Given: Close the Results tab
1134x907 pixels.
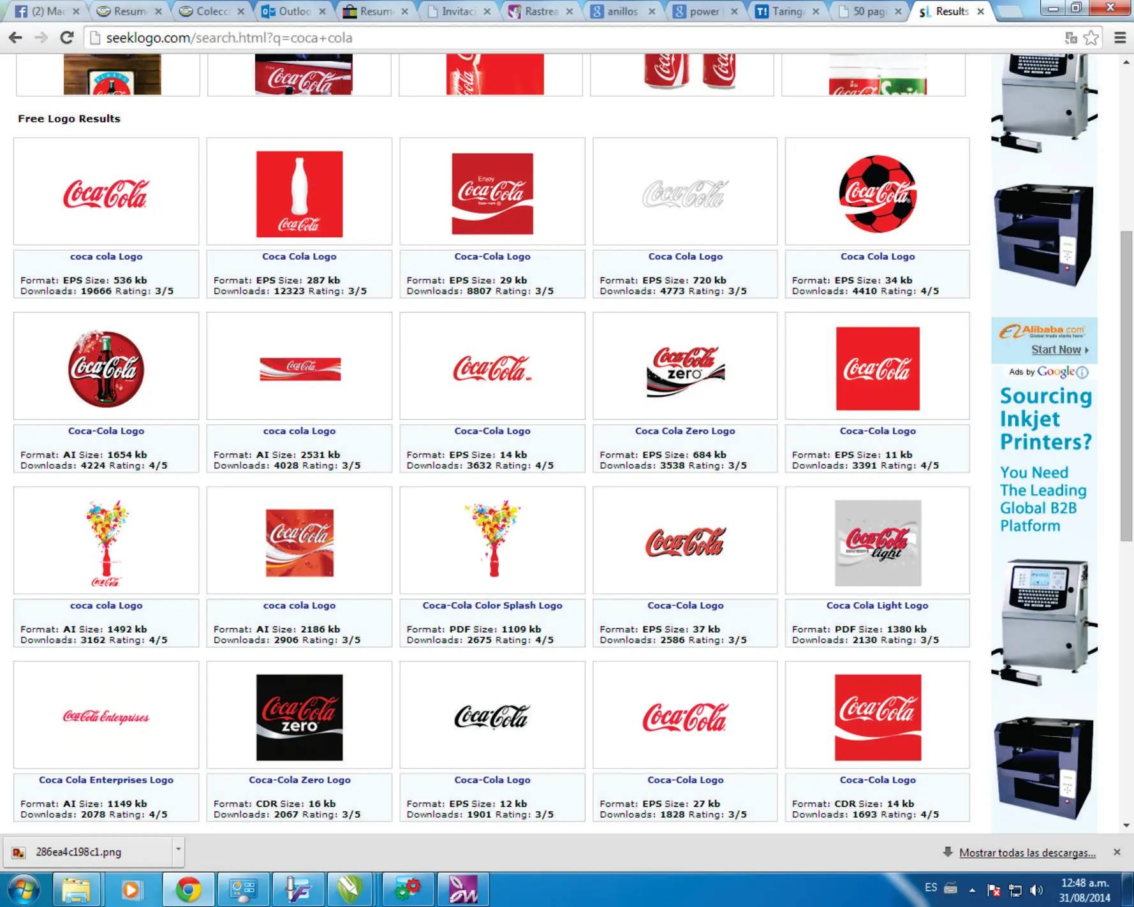Looking at the screenshot, I should click(981, 11).
